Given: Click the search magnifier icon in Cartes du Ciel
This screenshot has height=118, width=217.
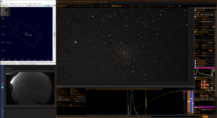Looking at the screenshot, I should tap(8, 6).
